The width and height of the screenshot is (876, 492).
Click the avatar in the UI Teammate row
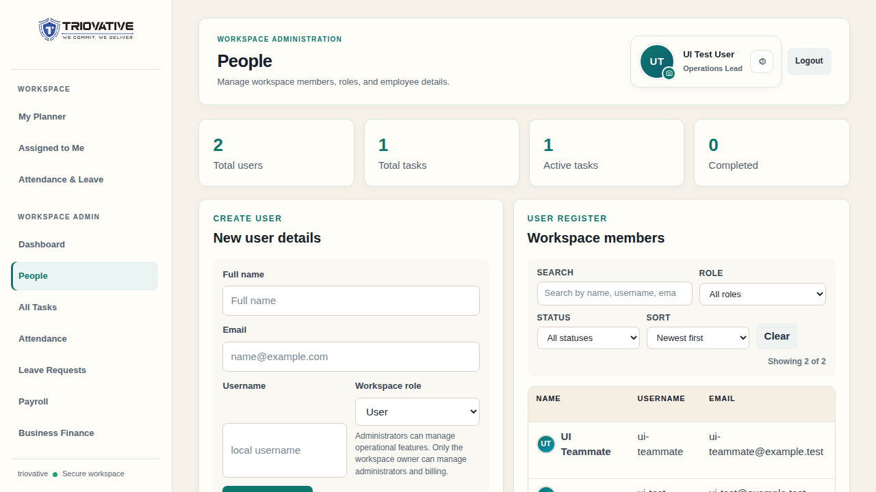click(x=546, y=444)
